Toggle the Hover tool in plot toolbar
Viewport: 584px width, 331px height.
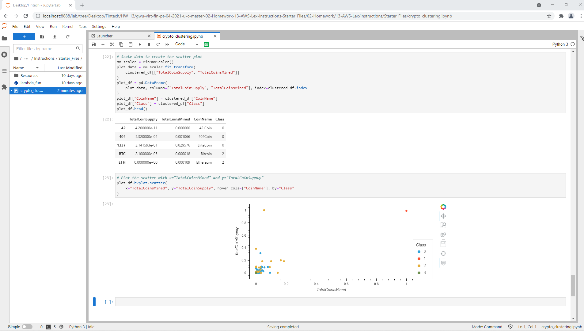click(x=443, y=263)
